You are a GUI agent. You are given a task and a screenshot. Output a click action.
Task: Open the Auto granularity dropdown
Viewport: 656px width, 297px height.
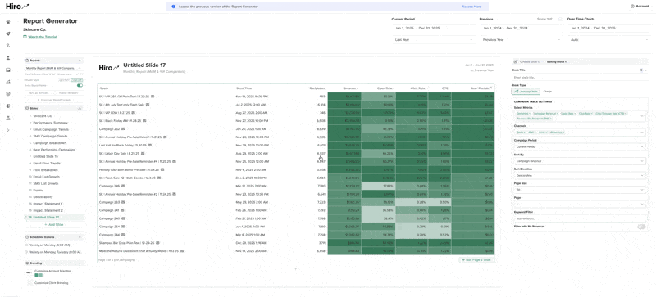609,40
